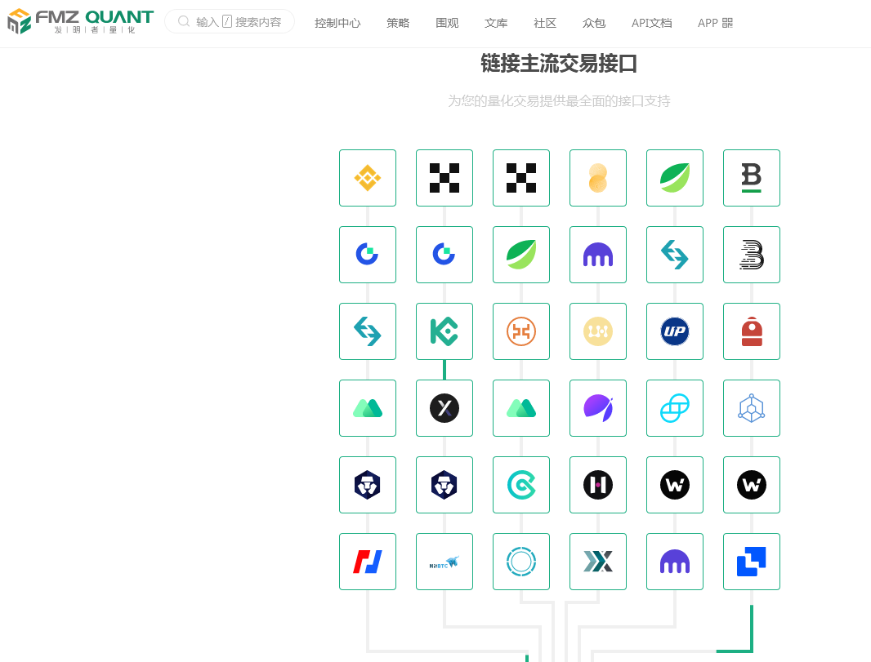Click the Gemini cyan interlocked rings icon
The height and width of the screenshot is (662, 871).
point(675,408)
